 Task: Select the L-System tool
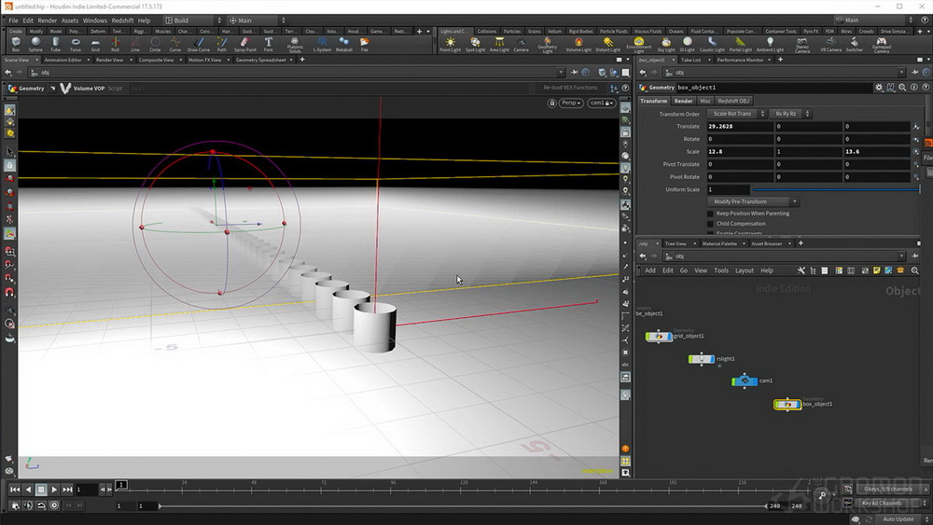tap(322, 45)
